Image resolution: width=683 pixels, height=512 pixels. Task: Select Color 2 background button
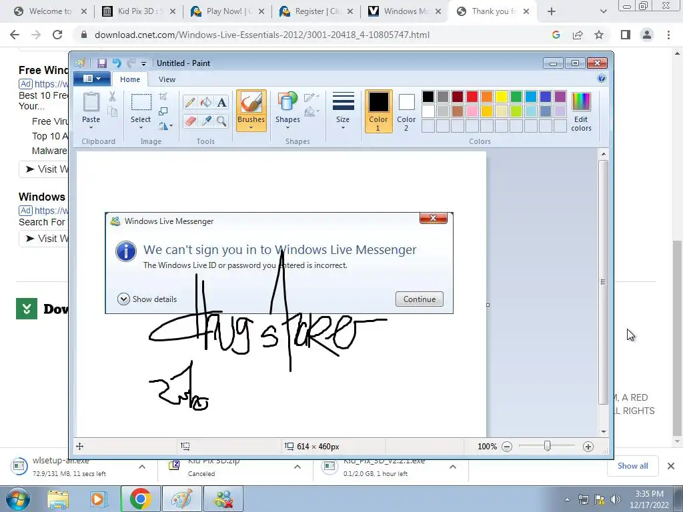[x=406, y=111]
